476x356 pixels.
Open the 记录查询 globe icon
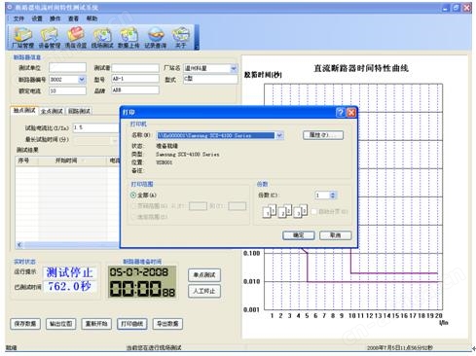tap(155, 38)
